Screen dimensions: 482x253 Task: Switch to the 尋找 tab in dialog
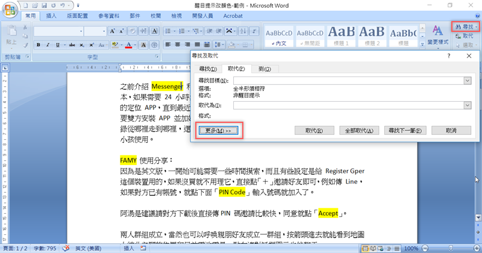click(x=208, y=69)
